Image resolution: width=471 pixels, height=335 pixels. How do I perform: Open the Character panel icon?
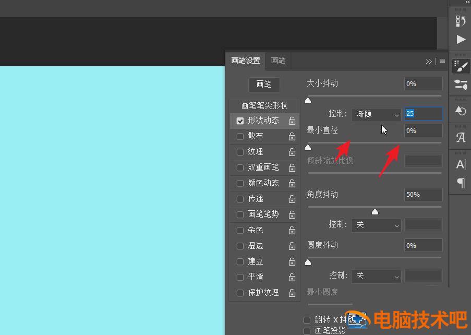(x=461, y=164)
